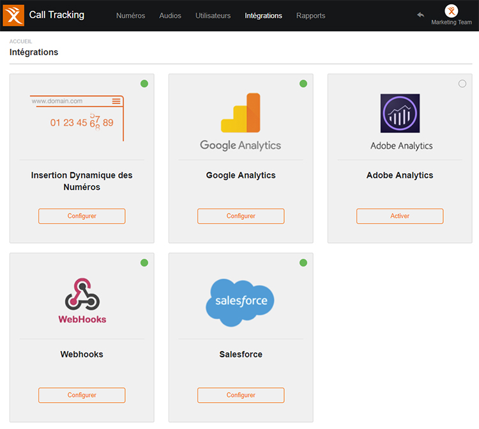Click the Insertion Dynamique des Numéros title
The height and width of the screenshot is (429, 479).
[82, 181]
